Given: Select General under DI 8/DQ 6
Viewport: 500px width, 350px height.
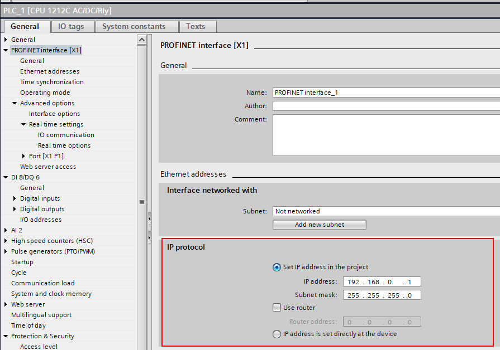Looking at the screenshot, I should point(32,188).
